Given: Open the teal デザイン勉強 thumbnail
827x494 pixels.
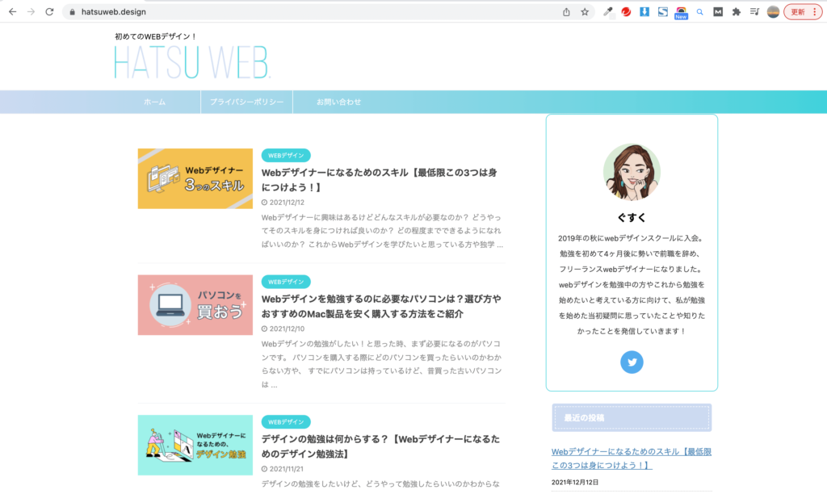Looking at the screenshot, I should [x=195, y=445].
